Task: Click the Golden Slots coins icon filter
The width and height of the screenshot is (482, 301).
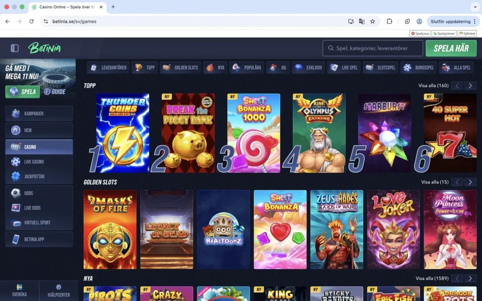Action: (166, 67)
